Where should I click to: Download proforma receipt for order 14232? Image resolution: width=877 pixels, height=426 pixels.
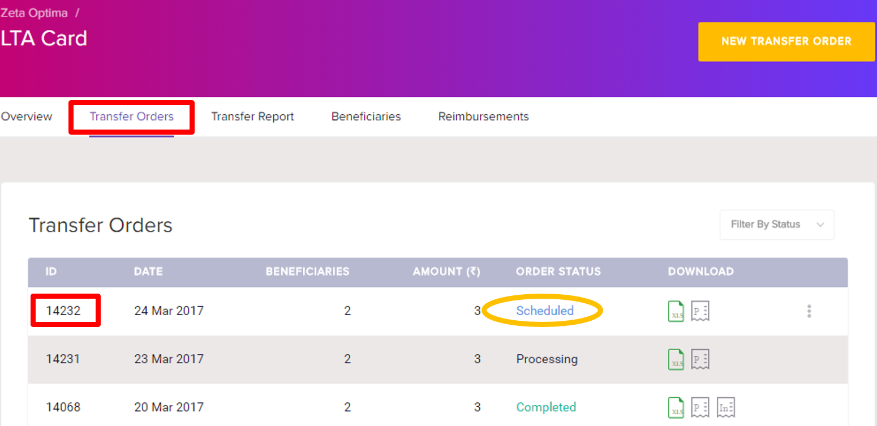[x=700, y=311]
